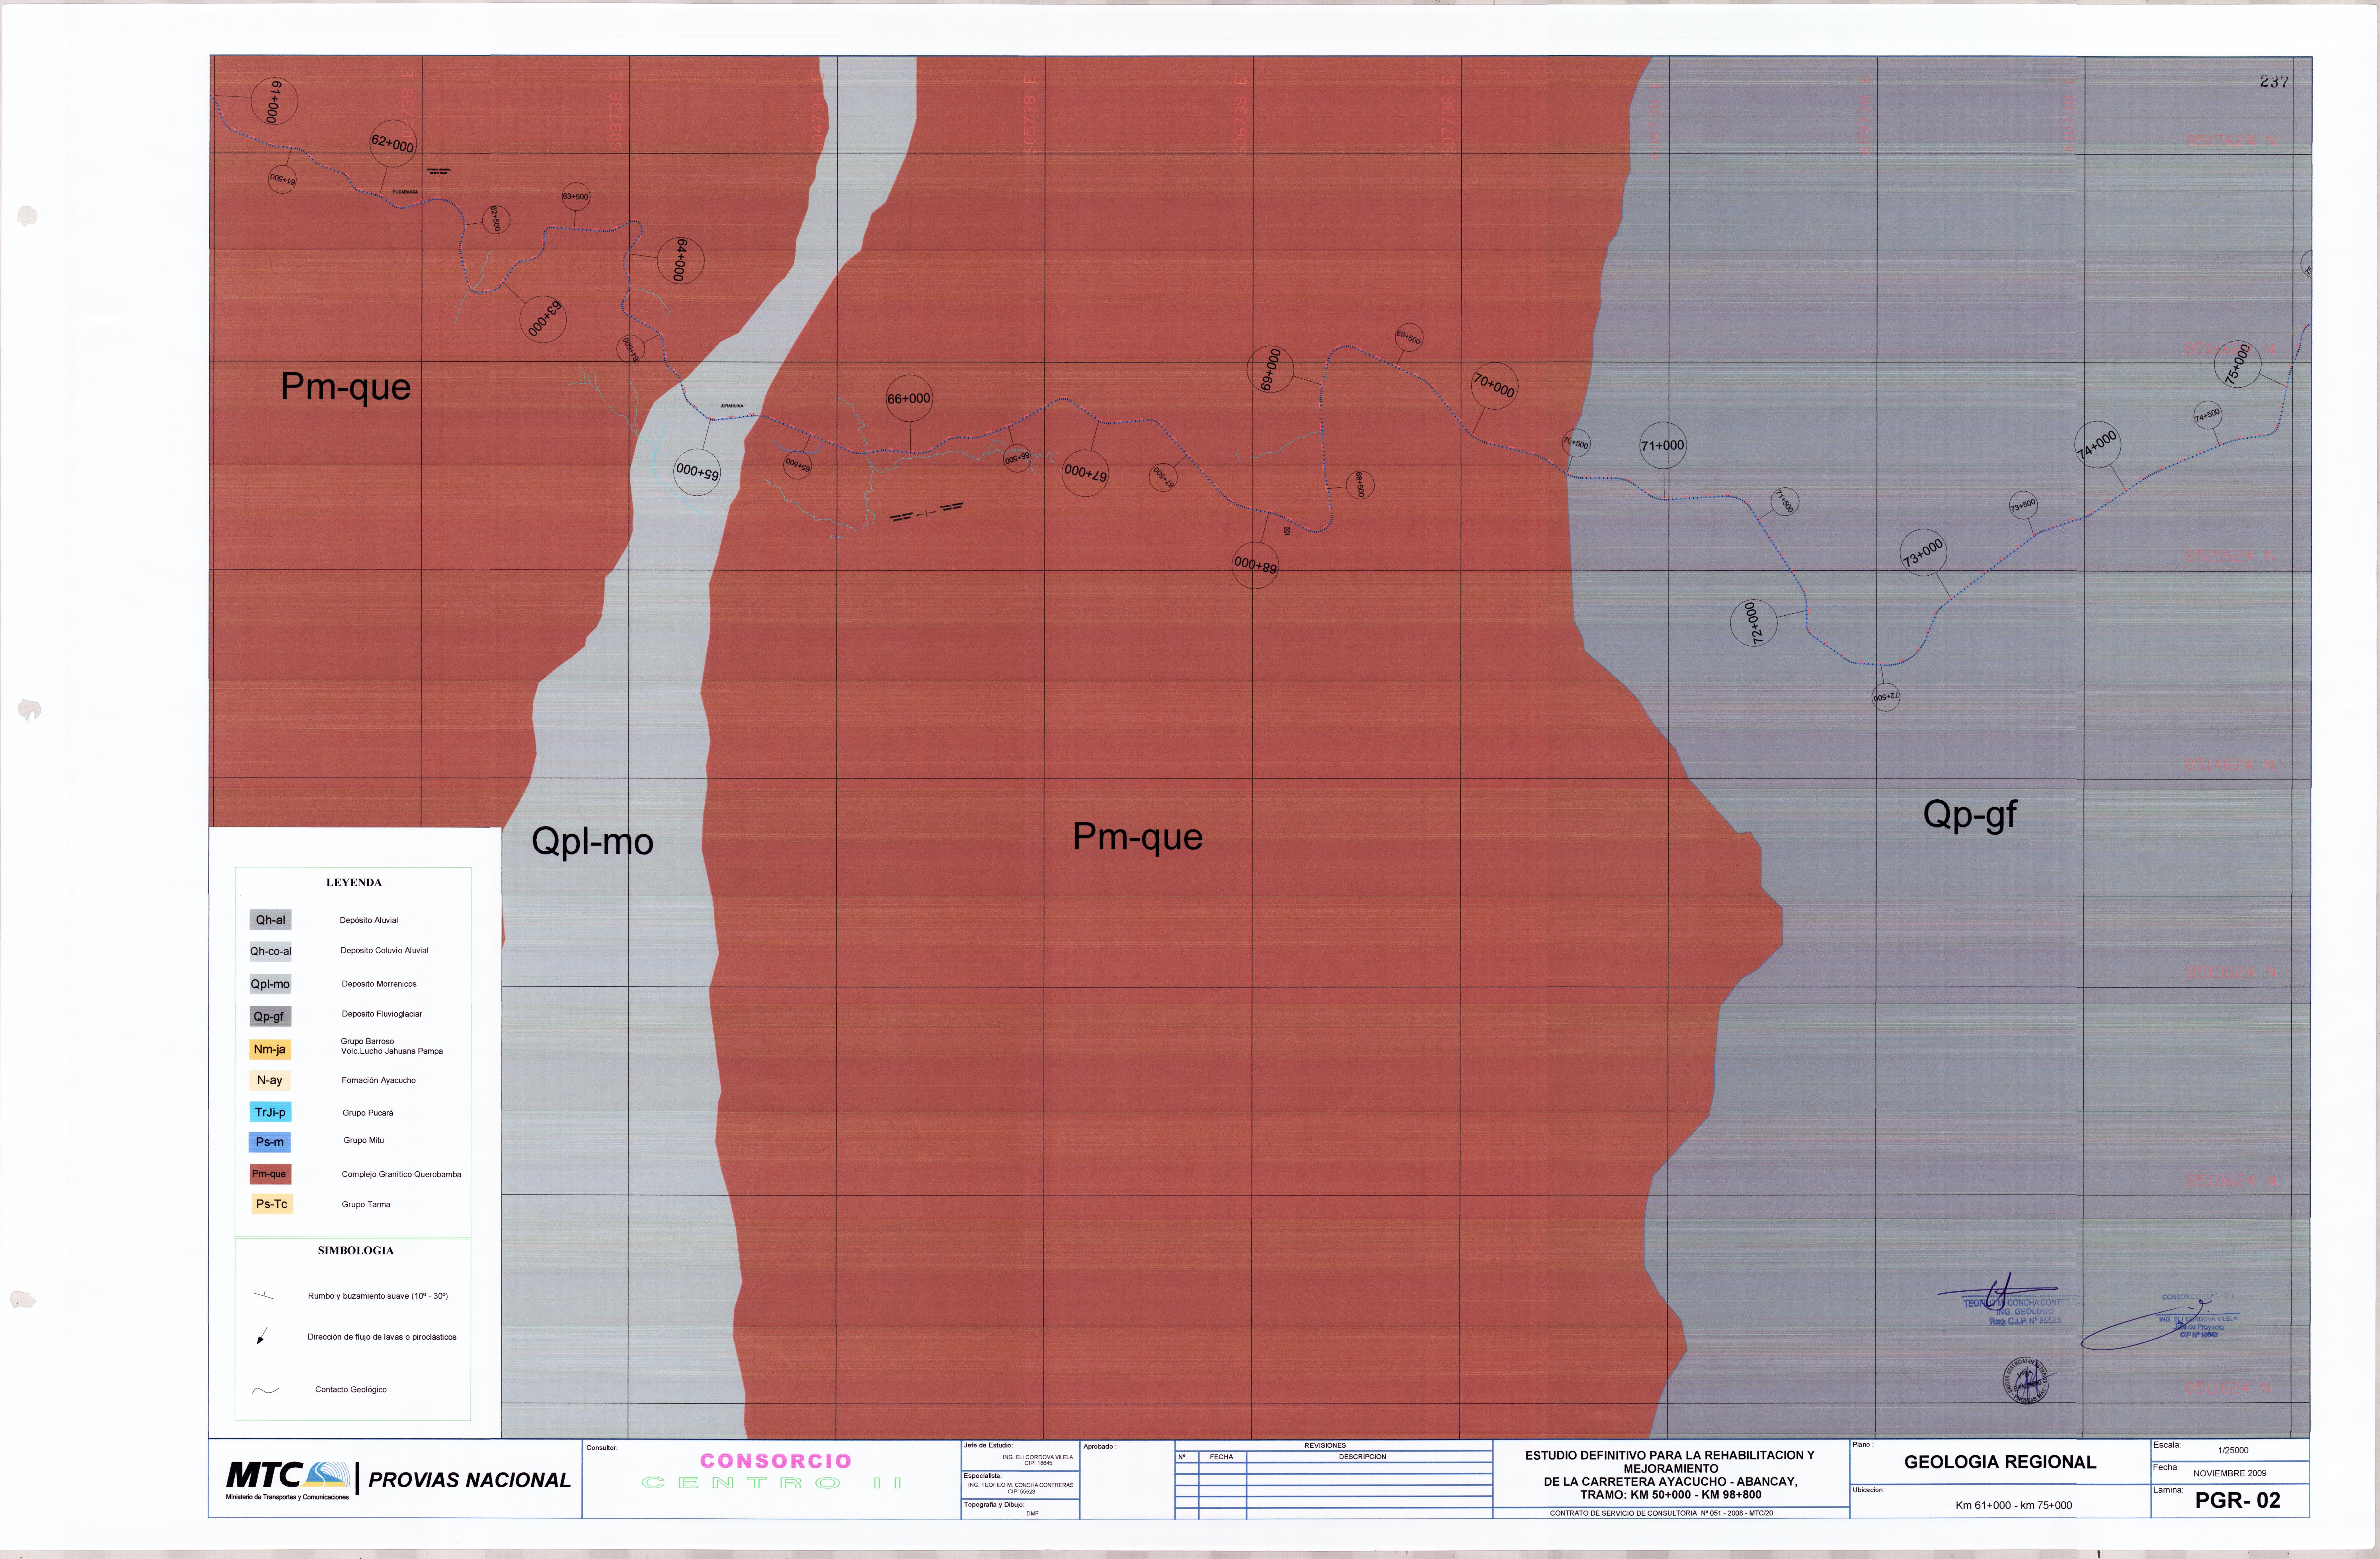The height and width of the screenshot is (1559, 2380).
Task: Click the page number 237
Action: tap(2274, 82)
